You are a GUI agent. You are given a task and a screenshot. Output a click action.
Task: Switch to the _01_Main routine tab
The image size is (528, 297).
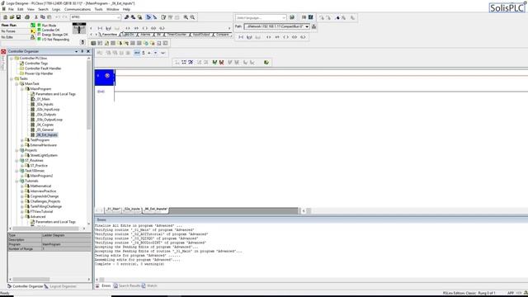point(113,209)
